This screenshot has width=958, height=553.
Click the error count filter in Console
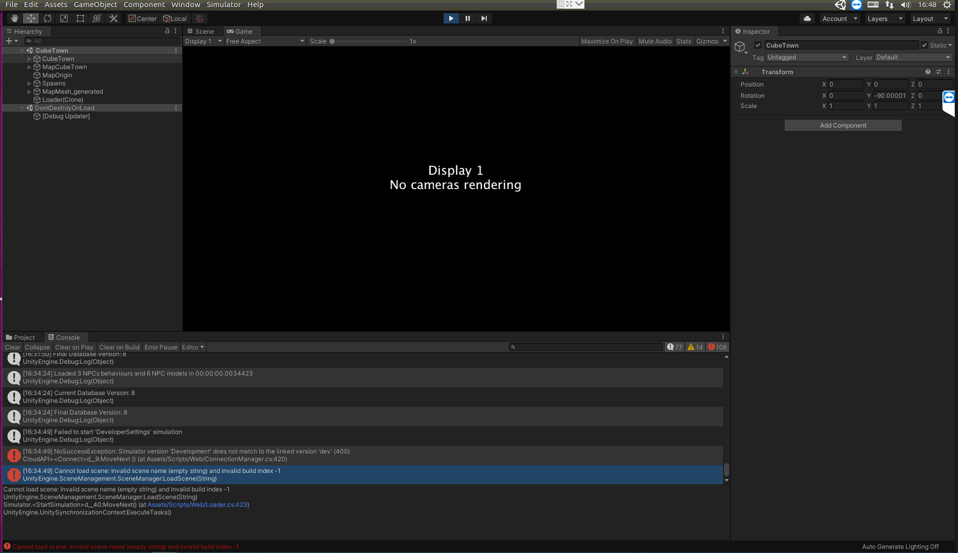717,347
